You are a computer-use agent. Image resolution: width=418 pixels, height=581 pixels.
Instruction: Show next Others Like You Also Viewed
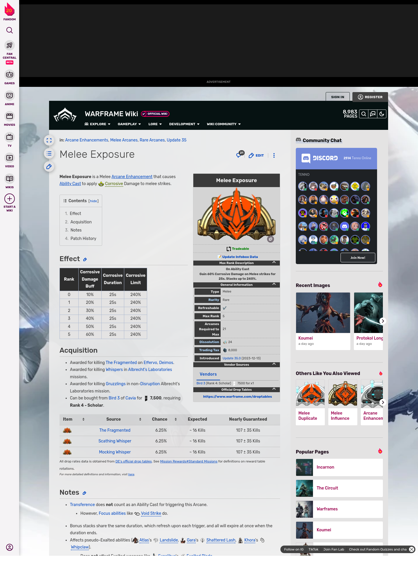(383, 402)
